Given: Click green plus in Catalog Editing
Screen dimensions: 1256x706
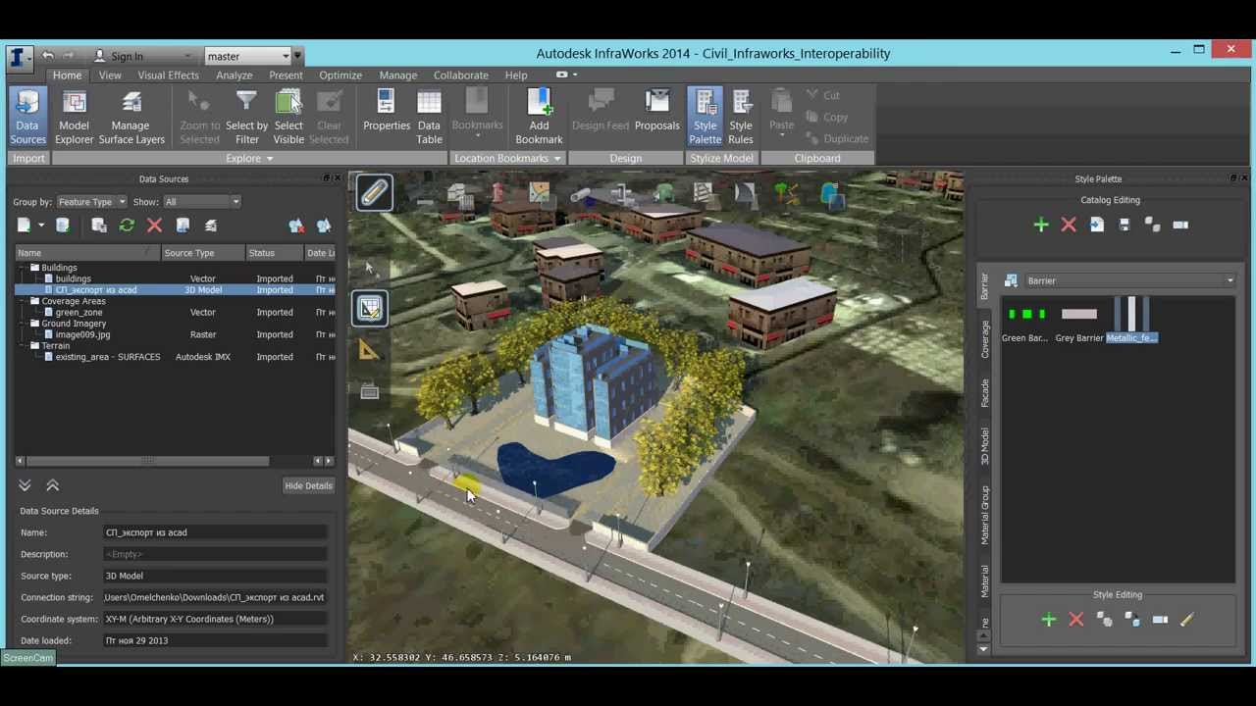Looking at the screenshot, I should tap(1041, 226).
